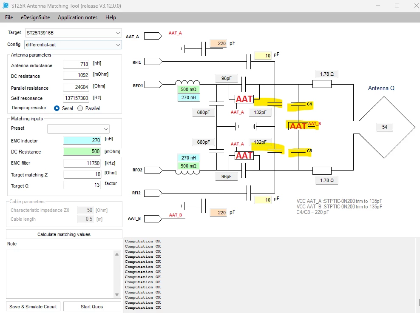Click the Antenna Q diamond symbol
The image size is (420, 313).
[384, 127]
